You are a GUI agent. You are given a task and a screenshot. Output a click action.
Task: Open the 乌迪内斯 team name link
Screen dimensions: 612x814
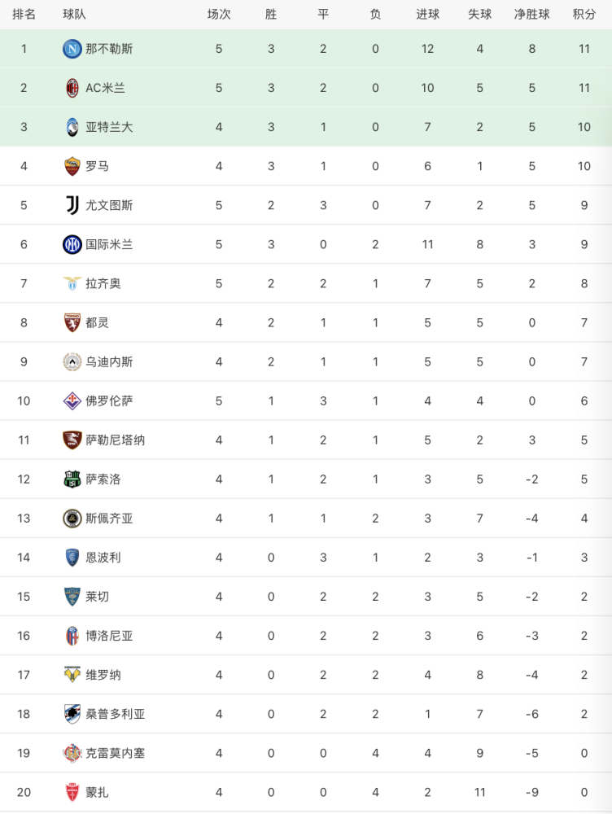pos(109,362)
